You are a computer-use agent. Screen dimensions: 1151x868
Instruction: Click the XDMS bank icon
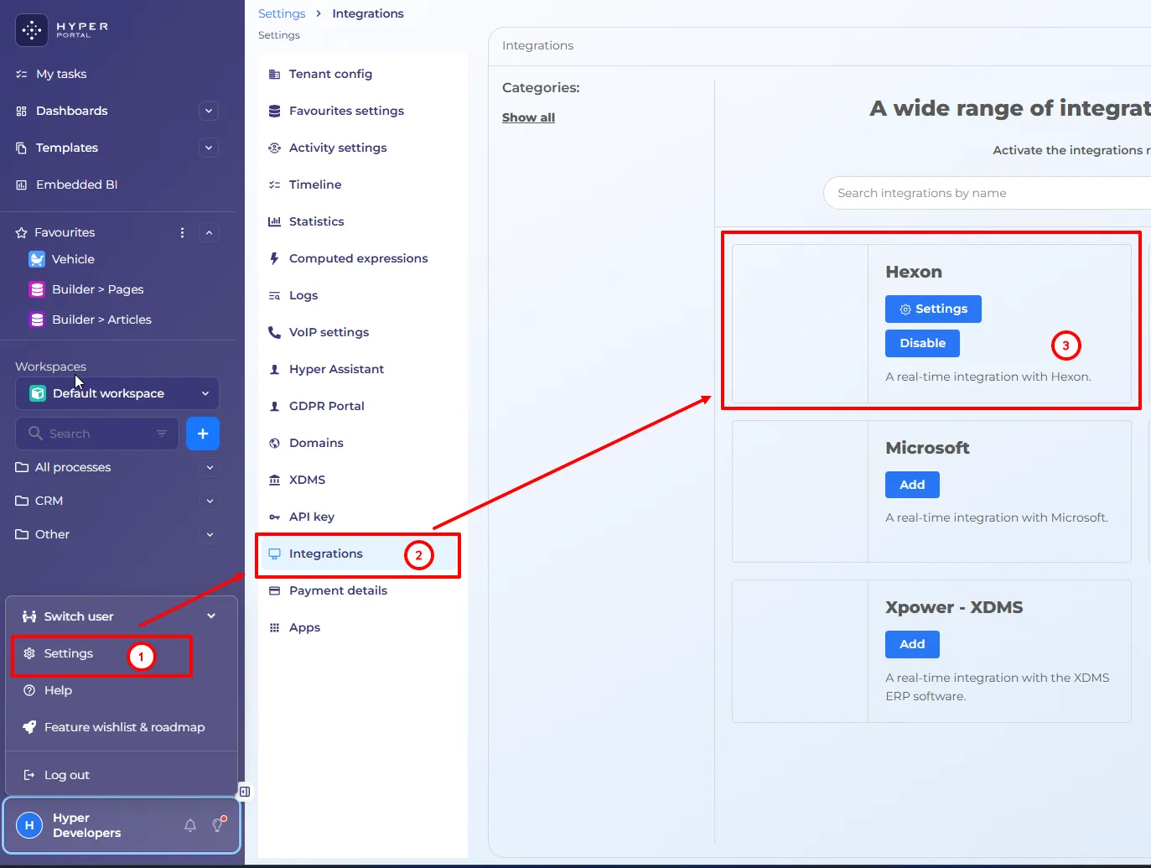coord(274,480)
